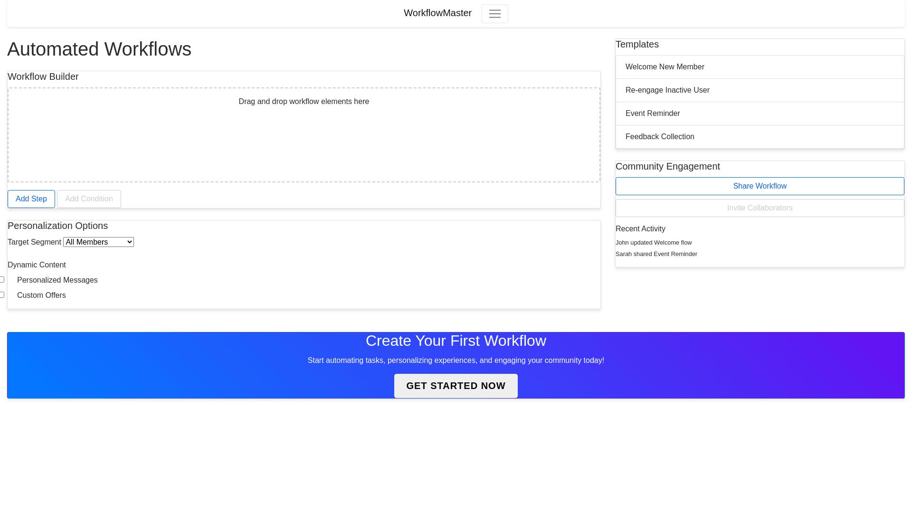Click the WorkflowMaster brand link
This screenshot has height=513, width=912.
point(437,13)
